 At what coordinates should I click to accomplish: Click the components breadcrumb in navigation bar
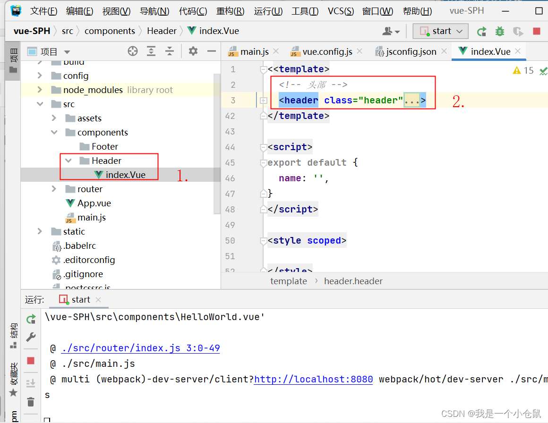(110, 31)
